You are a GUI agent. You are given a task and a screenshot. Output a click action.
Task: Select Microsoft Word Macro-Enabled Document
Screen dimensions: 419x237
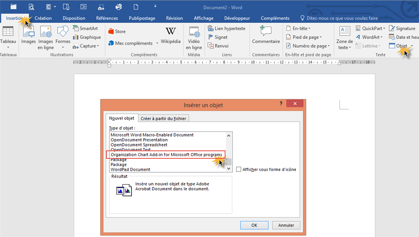(x=152, y=135)
